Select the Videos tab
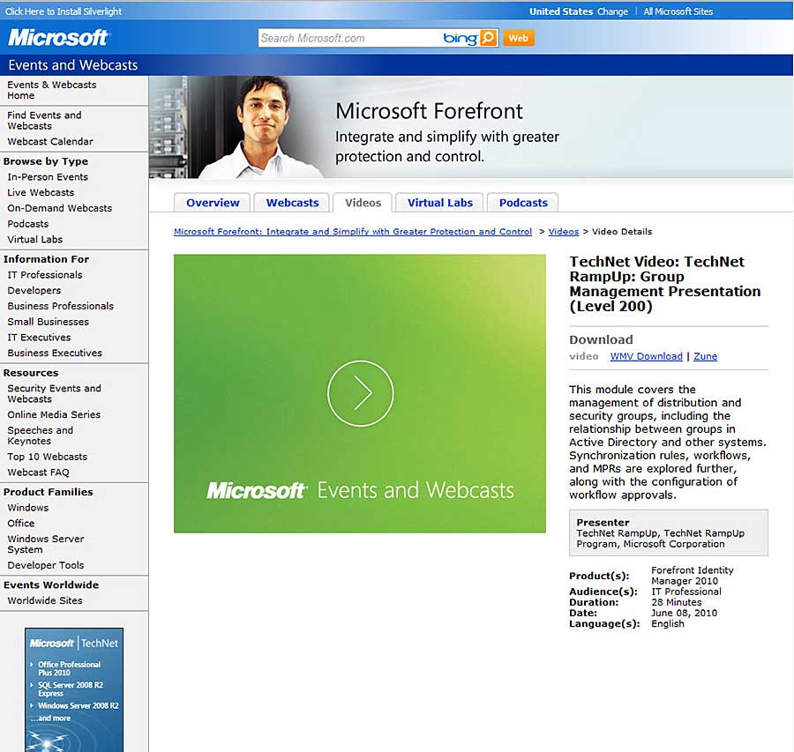 (x=363, y=203)
